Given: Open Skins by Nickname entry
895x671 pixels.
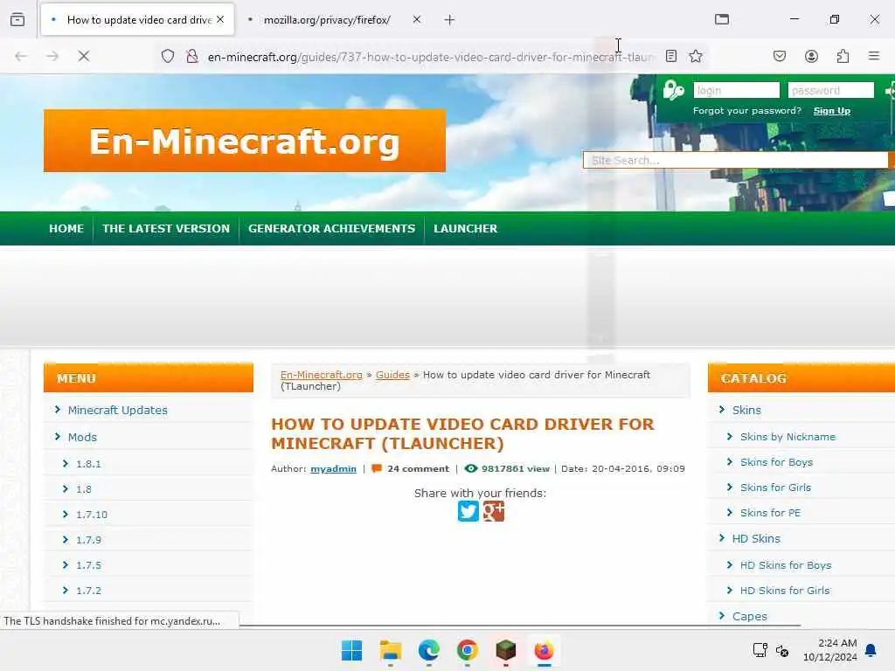Looking at the screenshot, I should tap(787, 437).
